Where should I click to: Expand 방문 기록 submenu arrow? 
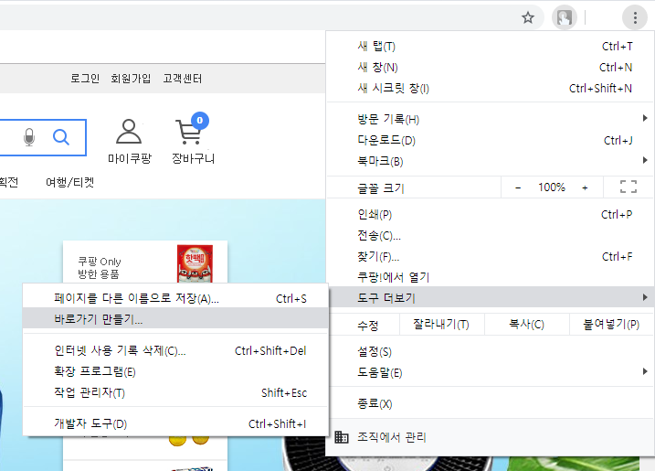[x=645, y=118]
